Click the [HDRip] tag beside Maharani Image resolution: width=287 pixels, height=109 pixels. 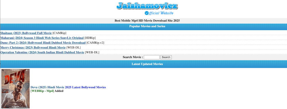coord(90,38)
